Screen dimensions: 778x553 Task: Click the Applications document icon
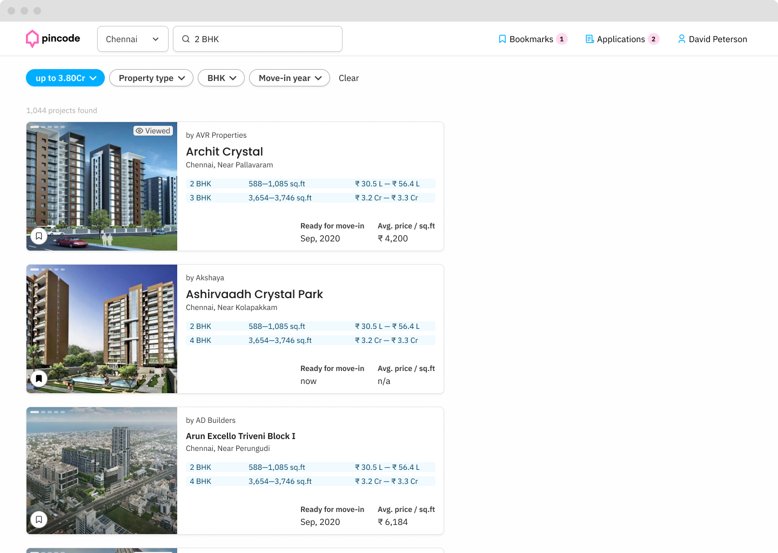coord(590,39)
